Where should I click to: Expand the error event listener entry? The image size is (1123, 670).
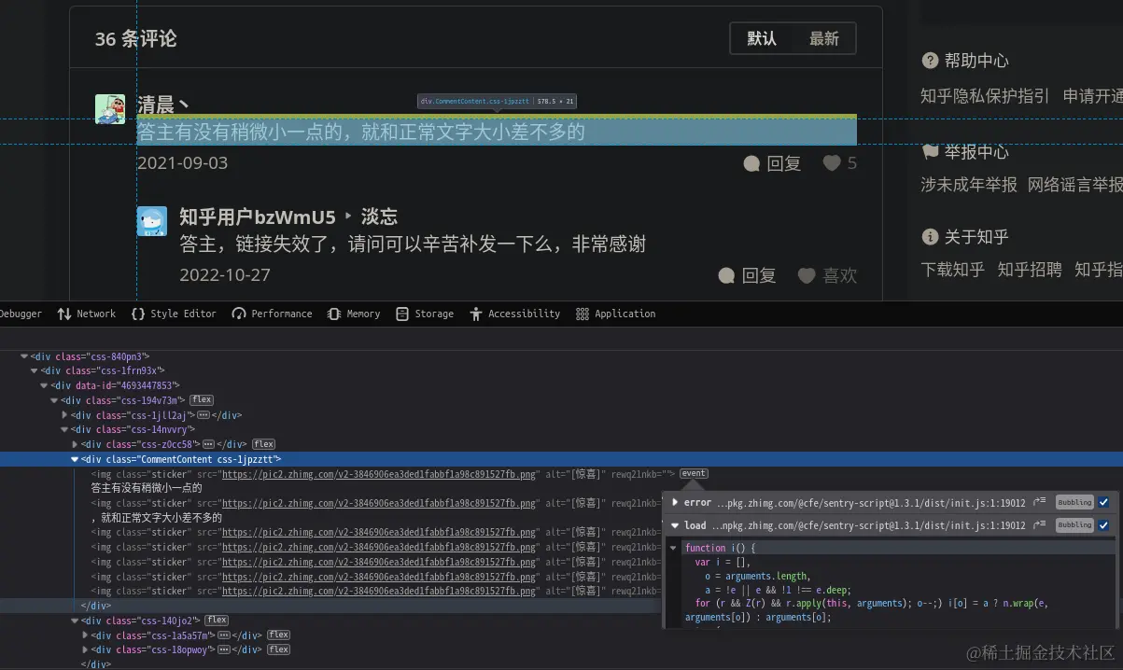click(674, 502)
